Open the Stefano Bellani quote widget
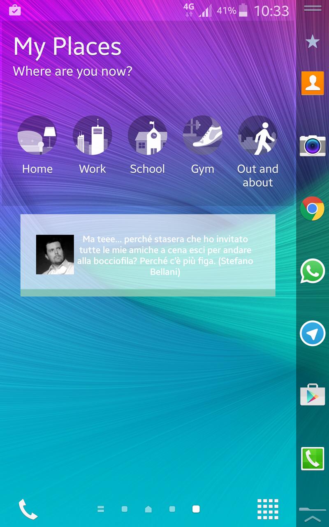Screen dimensions: 329x527 tap(148, 255)
